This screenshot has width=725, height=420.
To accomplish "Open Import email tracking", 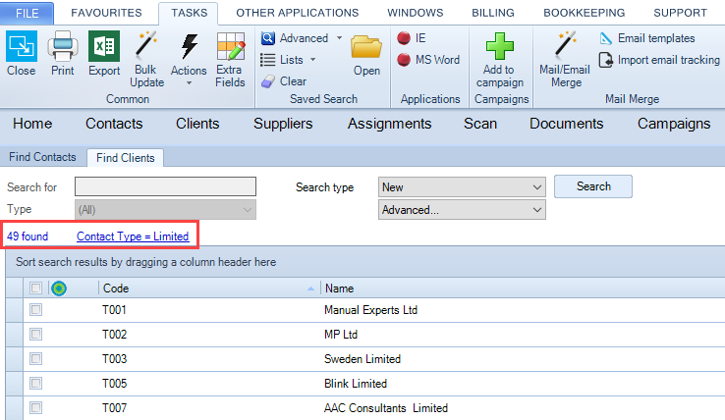I will coord(660,60).
